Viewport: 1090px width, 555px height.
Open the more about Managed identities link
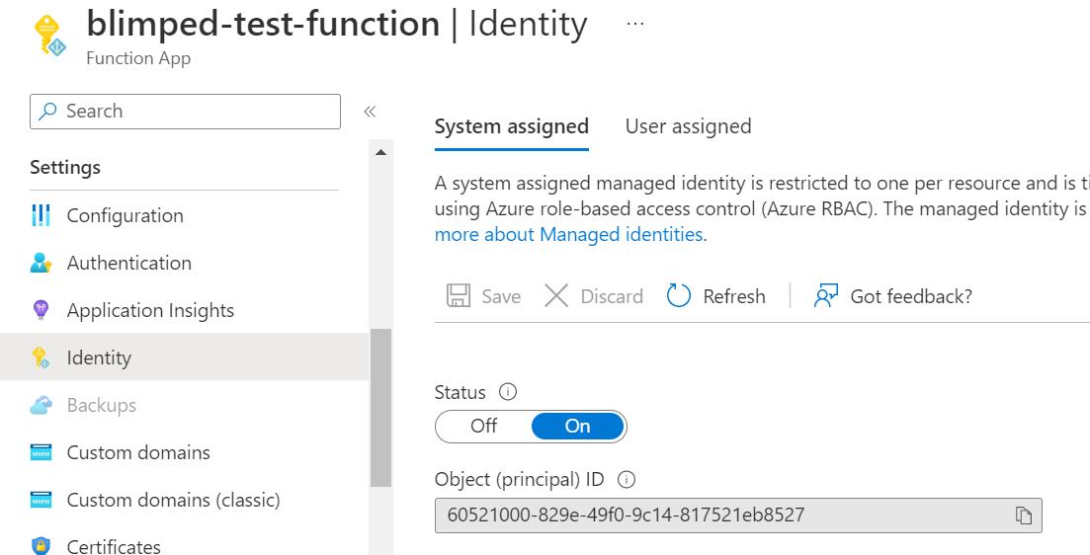click(569, 235)
